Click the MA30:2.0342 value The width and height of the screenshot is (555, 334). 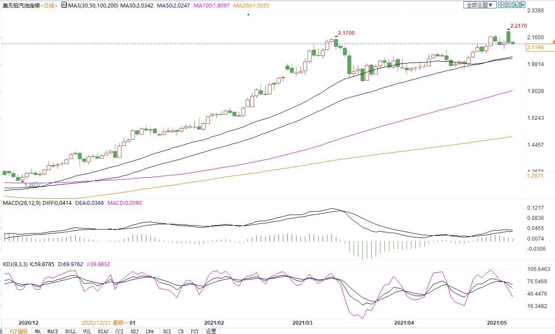137,5
